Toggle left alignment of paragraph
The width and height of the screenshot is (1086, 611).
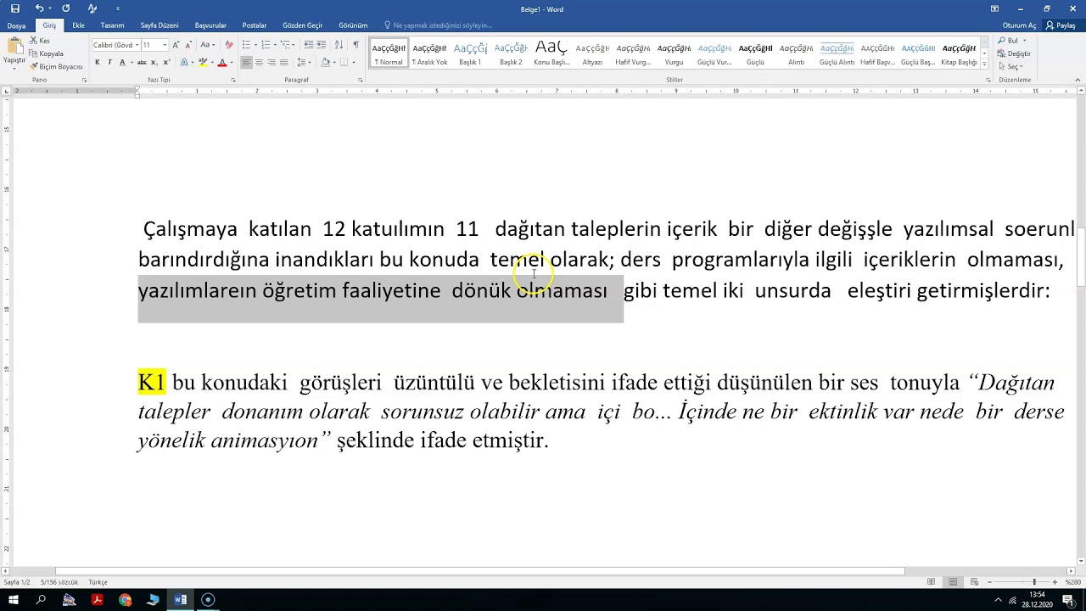point(246,63)
